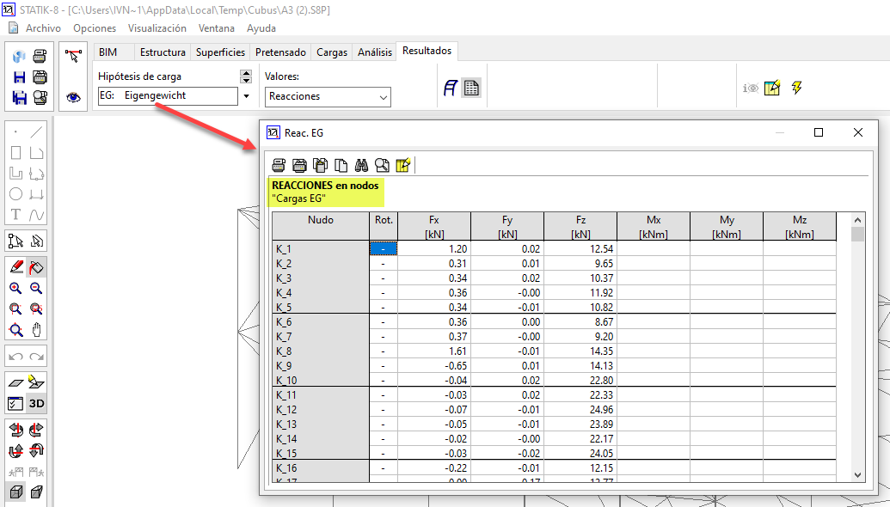Click the print preview magnifier icon
The height and width of the screenshot is (507, 890).
coord(40,98)
